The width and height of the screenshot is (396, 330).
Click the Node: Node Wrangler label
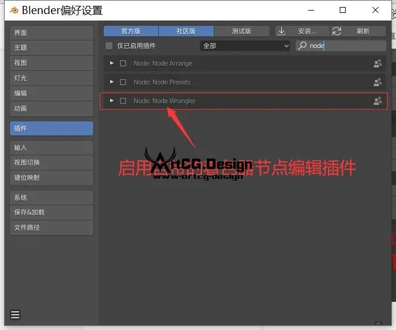tap(165, 101)
